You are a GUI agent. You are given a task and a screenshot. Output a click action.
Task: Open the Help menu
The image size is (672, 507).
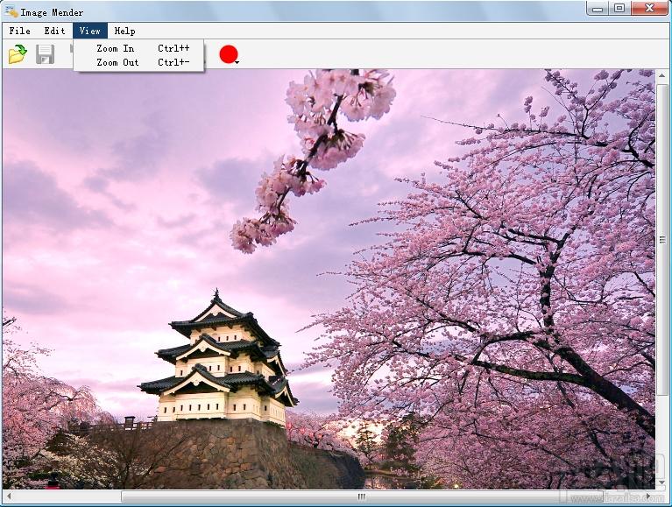tap(124, 31)
